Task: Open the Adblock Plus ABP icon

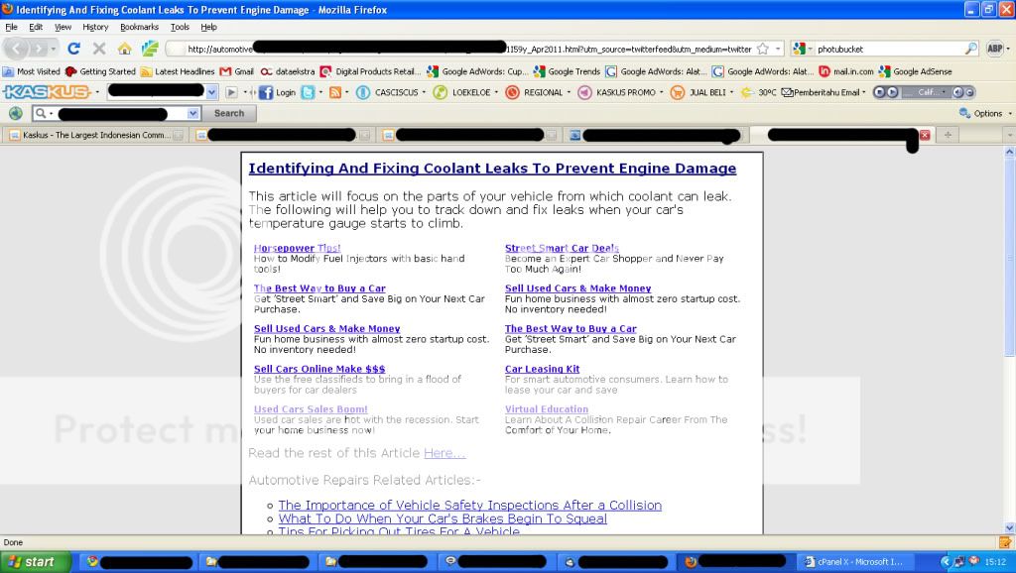Action: click(994, 49)
